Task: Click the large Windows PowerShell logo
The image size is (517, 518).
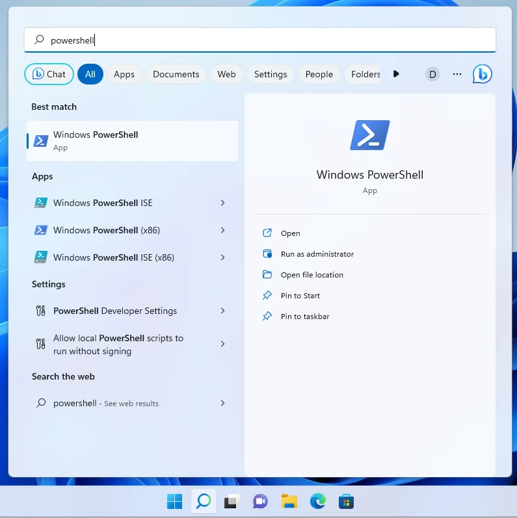Action: [369, 135]
